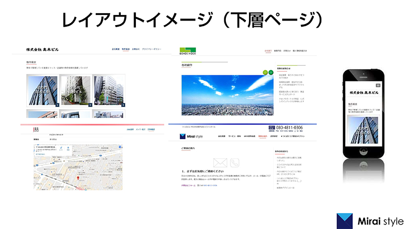Open 会社概要 in the 高木ビル site menu

[116, 49]
